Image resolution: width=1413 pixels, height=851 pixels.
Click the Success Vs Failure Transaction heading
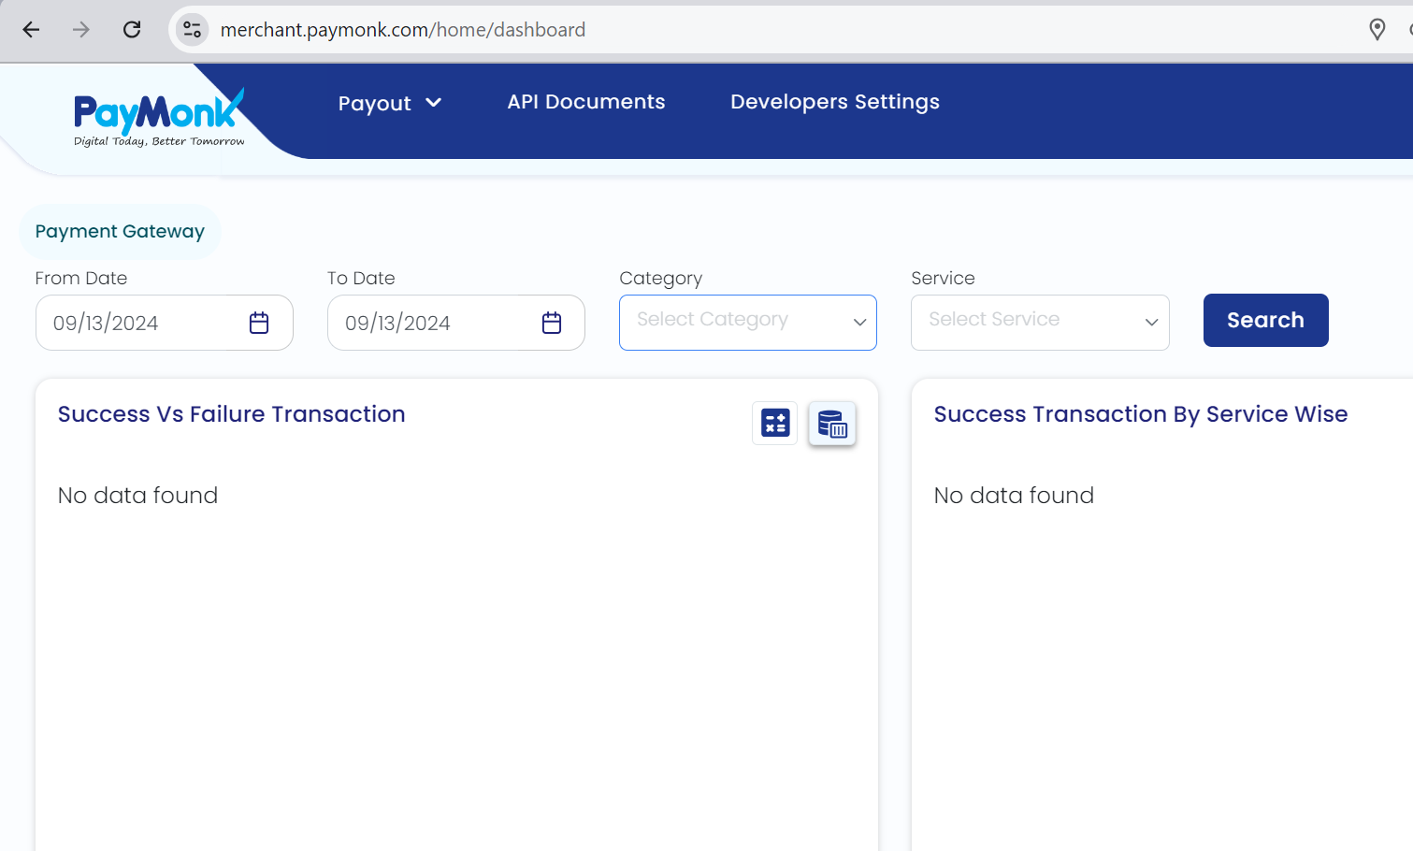[x=232, y=414]
